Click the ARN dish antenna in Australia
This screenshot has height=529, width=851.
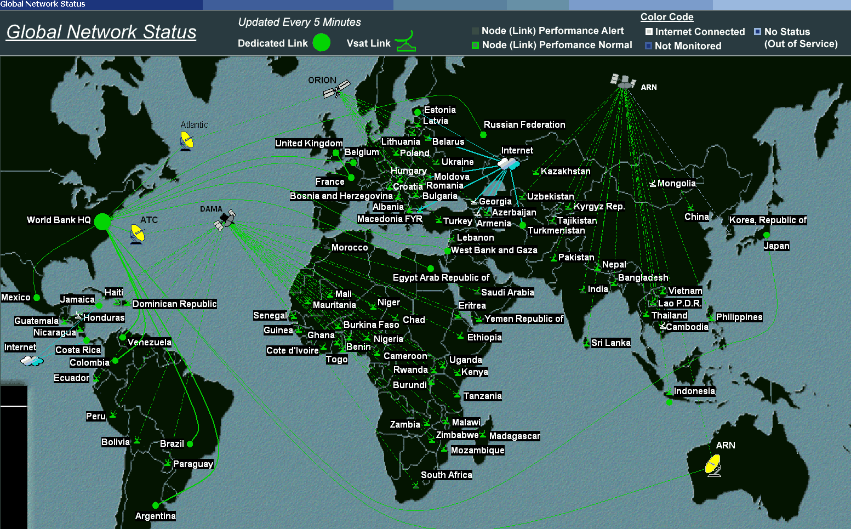(713, 465)
